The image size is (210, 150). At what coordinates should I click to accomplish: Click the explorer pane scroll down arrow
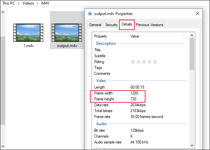click(3, 146)
